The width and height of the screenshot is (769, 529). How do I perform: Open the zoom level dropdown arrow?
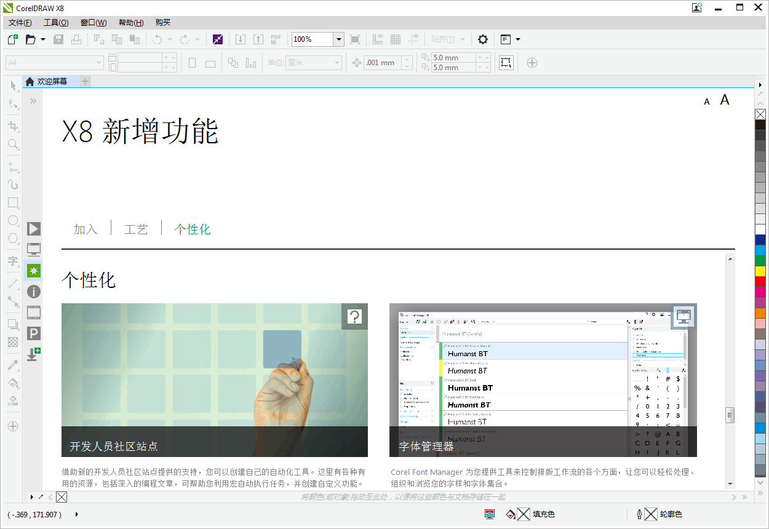[338, 39]
